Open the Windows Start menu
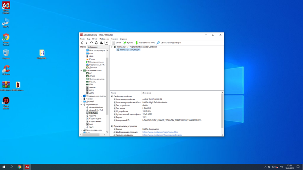This screenshot has height=170, width=303. (4, 167)
